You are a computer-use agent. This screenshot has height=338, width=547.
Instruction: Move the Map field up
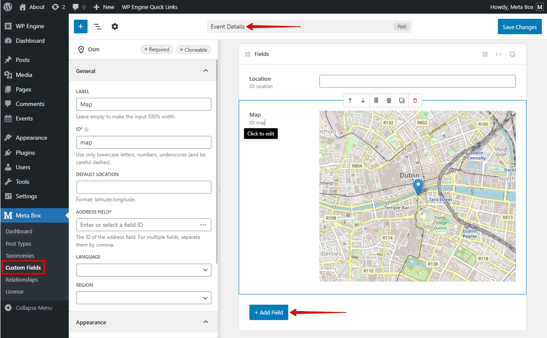[x=350, y=100]
